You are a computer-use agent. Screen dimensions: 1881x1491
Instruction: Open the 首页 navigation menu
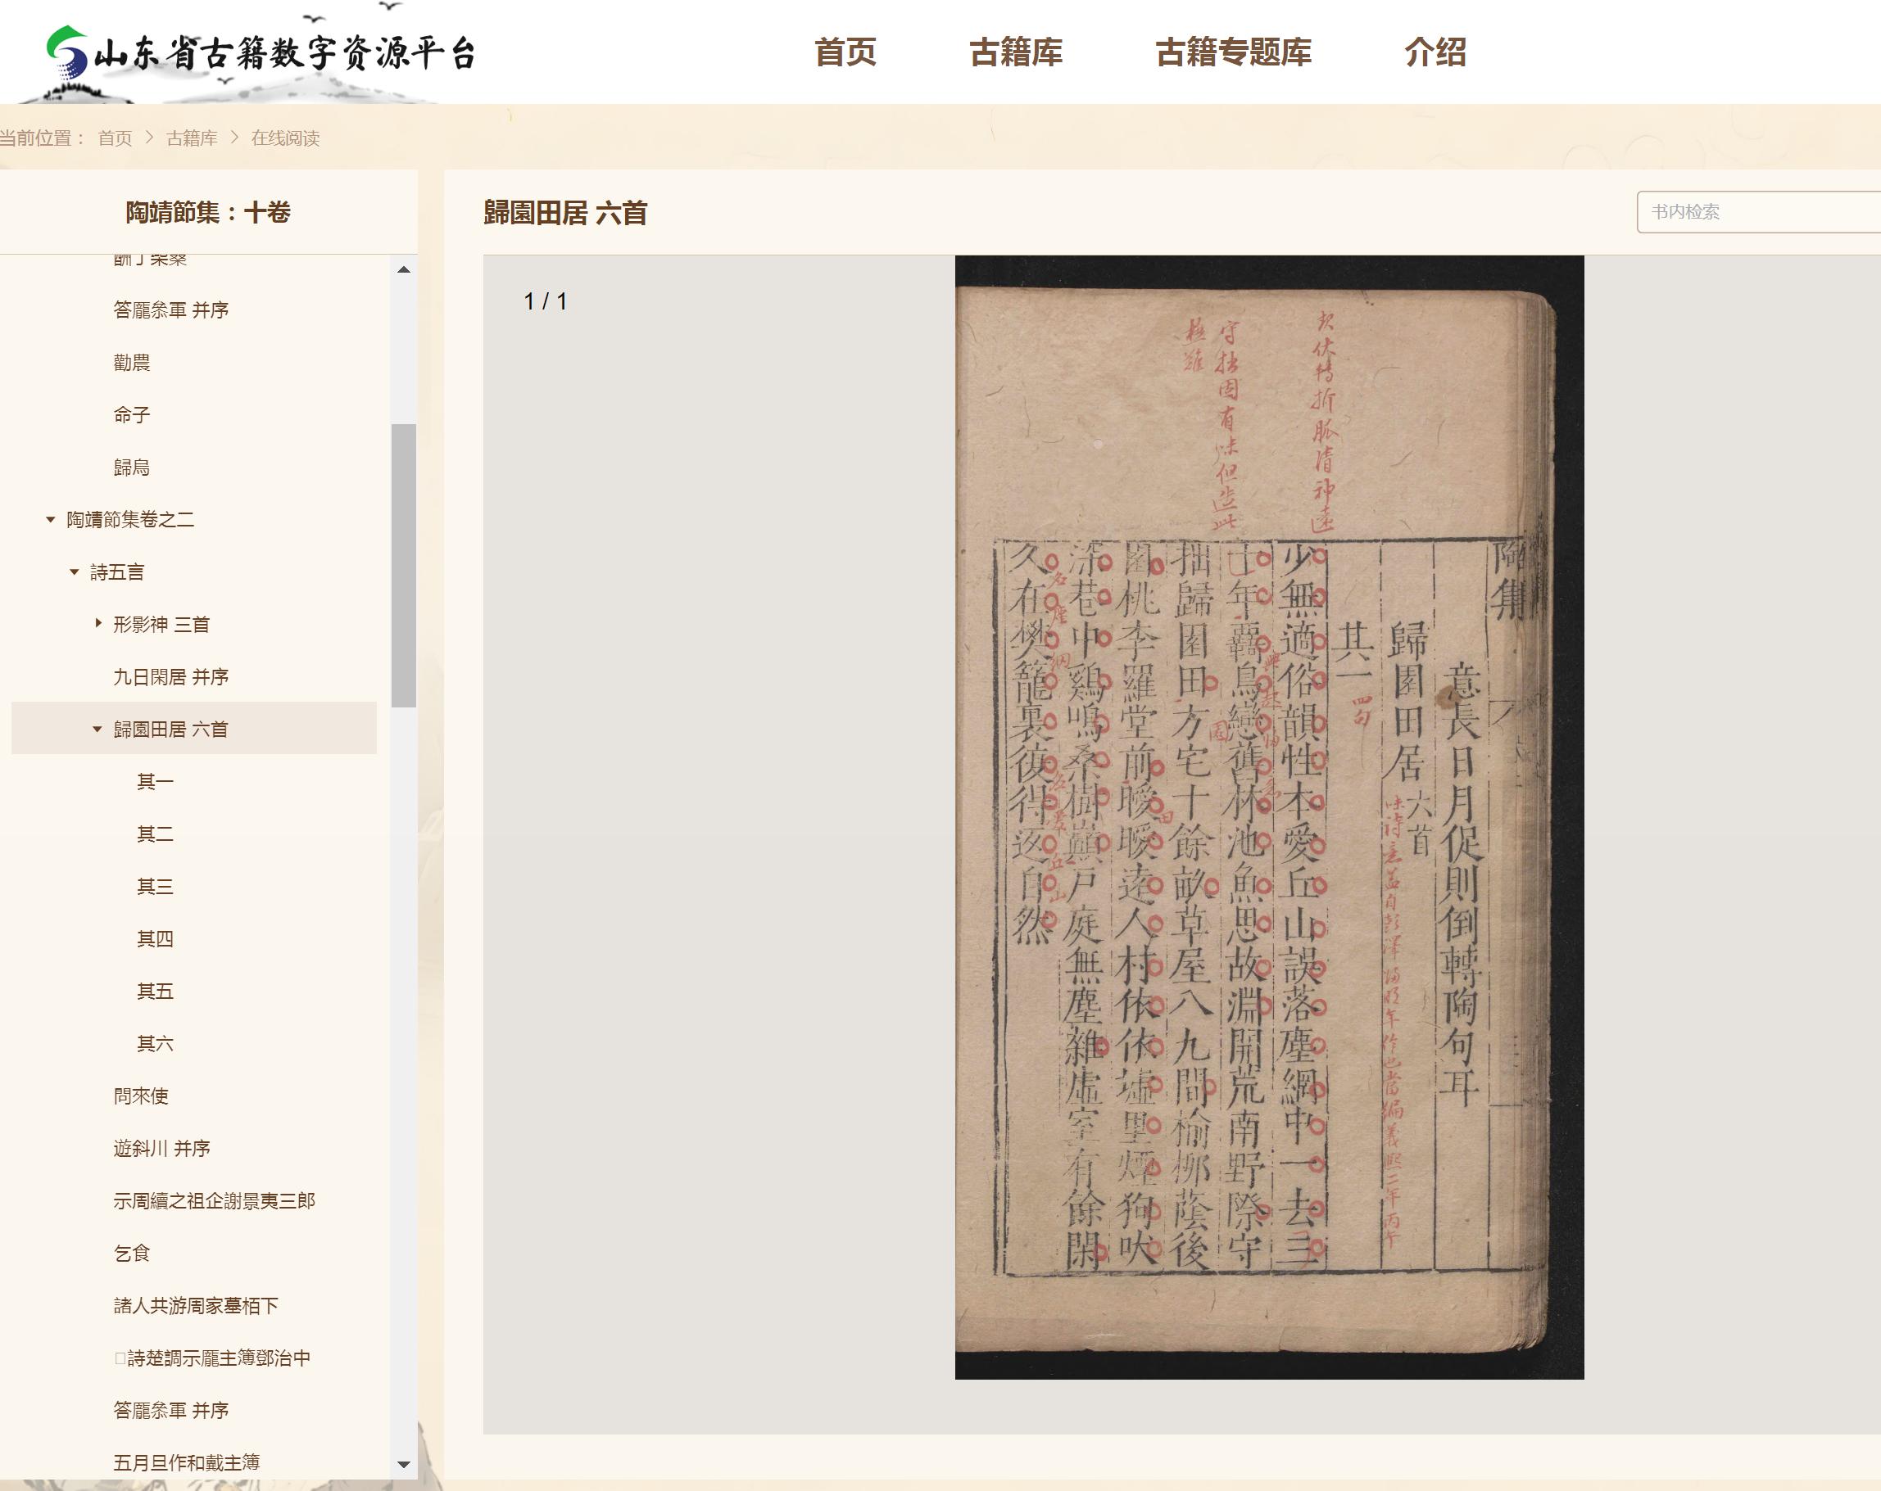[x=845, y=52]
